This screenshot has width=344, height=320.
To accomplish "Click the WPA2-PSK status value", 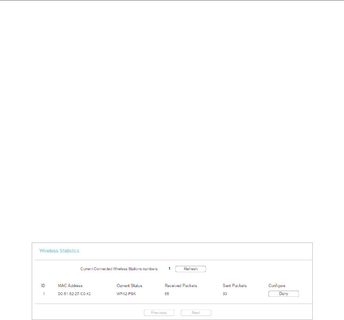I will coord(126,294).
